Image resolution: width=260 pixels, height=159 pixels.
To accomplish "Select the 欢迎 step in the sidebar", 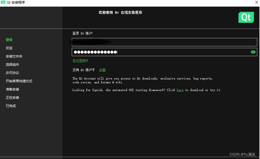I will tap(9, 48).
